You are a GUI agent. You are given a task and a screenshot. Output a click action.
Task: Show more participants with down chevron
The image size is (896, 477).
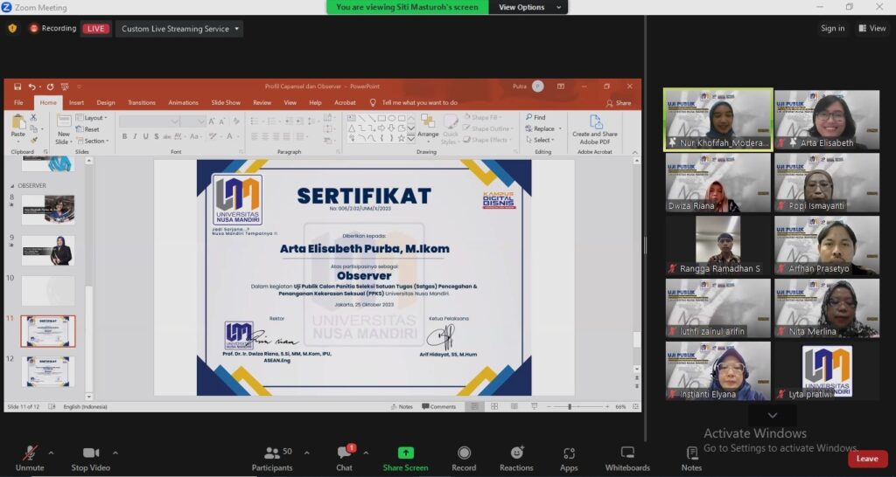(x=772, y=415)
